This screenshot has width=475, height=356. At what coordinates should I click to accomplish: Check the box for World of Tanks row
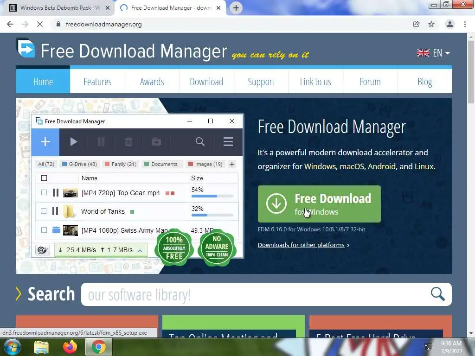(44, 211)
